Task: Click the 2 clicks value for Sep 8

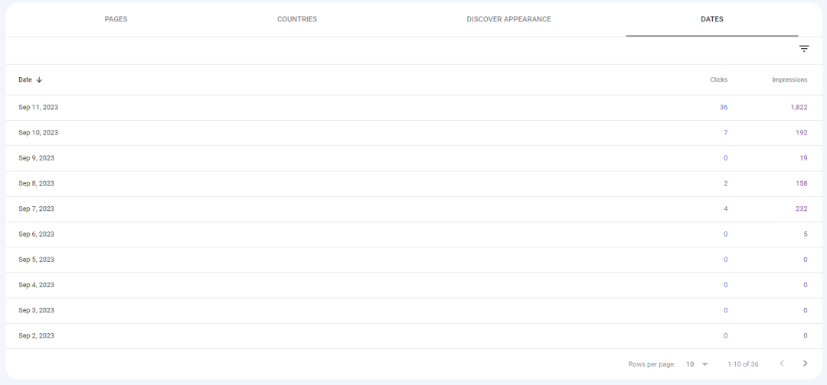Action: click(726, 183)
